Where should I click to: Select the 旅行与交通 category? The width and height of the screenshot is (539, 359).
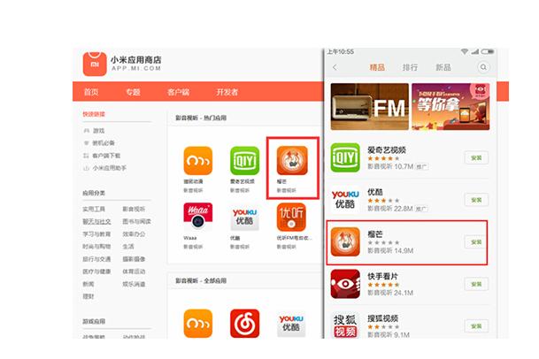[x=96, y=259]
